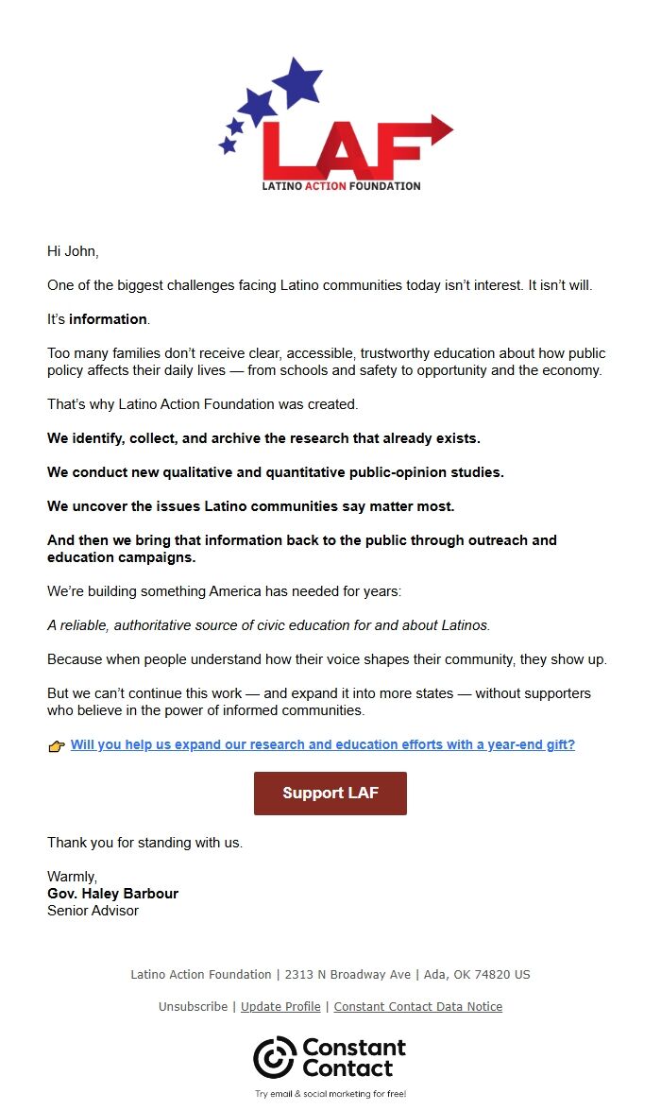The image size is (661, 1110).
Task: Click the Gov. Haley Barbour signature name
Action: click(113, 893)
